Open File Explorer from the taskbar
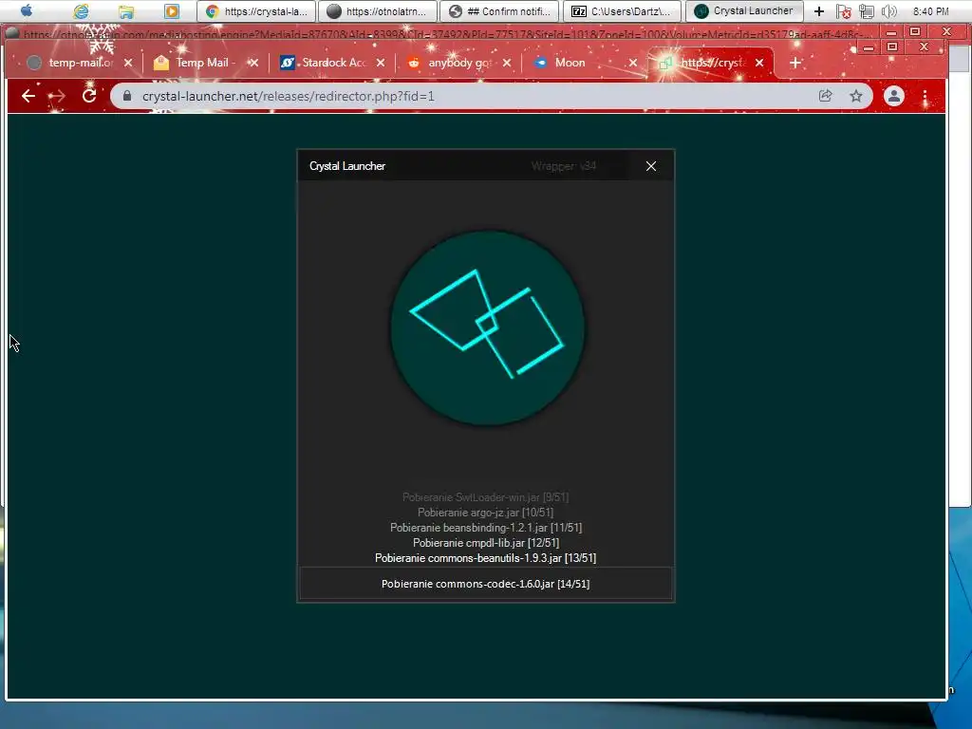This screenshot has height=729, width=972. coord(126,11)
